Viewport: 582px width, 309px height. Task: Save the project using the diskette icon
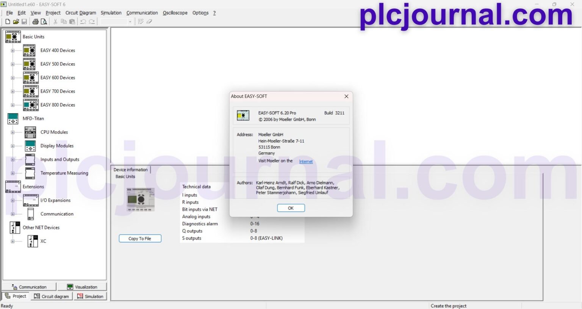point(24,22)
